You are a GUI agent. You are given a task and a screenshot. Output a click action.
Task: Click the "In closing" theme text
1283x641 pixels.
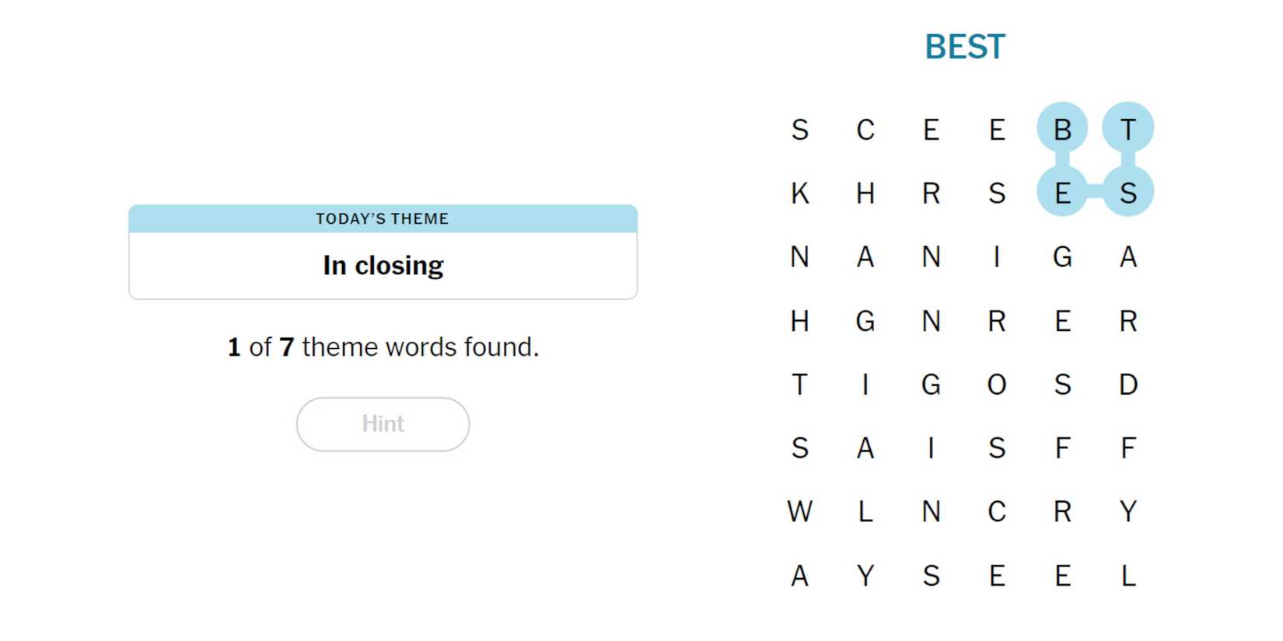pos(383,266)
